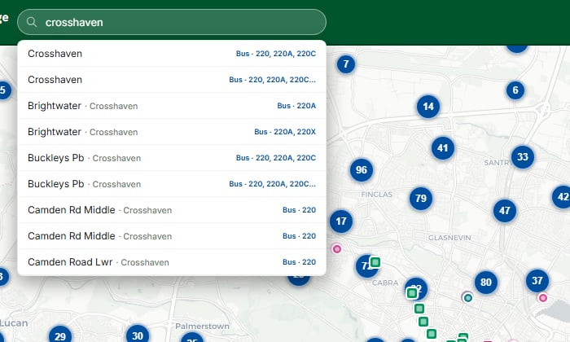Open the map cluster marked 7
Image resolution: width=570 pixels, height=342 pixels.
[346, 64]
